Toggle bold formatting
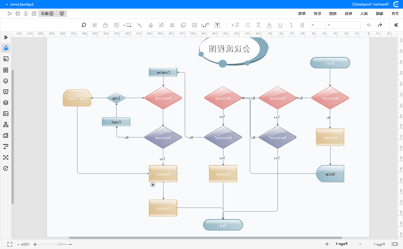 pyautogui.click(x=302, y=25)
